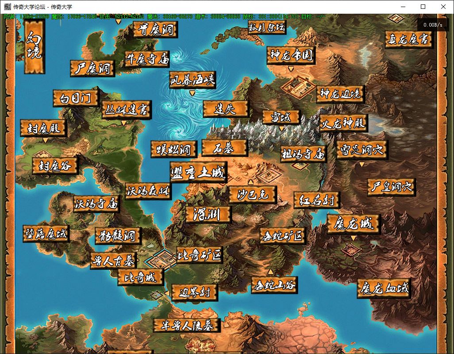
Task: Select 雷炎洞穴 on the map
Action: [x=362, y=150]
